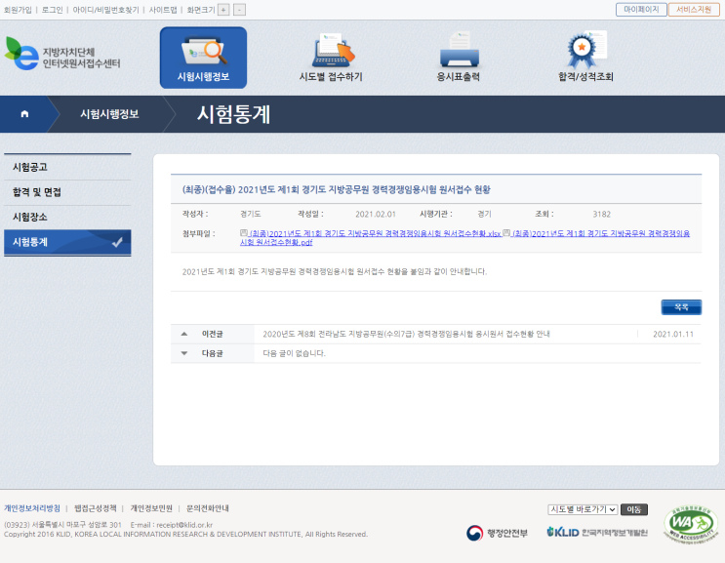The width and height of the screenshot is (725, 563).
Task: Open the 합격/성적조회 ribbon badge icon
Action: tap(586, 49)
